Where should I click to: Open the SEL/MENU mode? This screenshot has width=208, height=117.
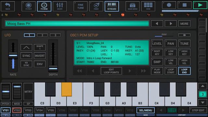(146, 110)
